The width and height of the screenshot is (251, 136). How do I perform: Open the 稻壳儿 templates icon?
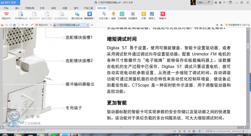tap(152, 14)
